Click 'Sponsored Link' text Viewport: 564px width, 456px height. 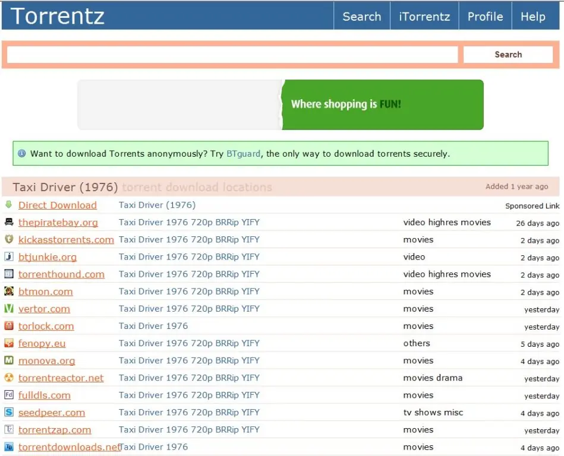533,206
